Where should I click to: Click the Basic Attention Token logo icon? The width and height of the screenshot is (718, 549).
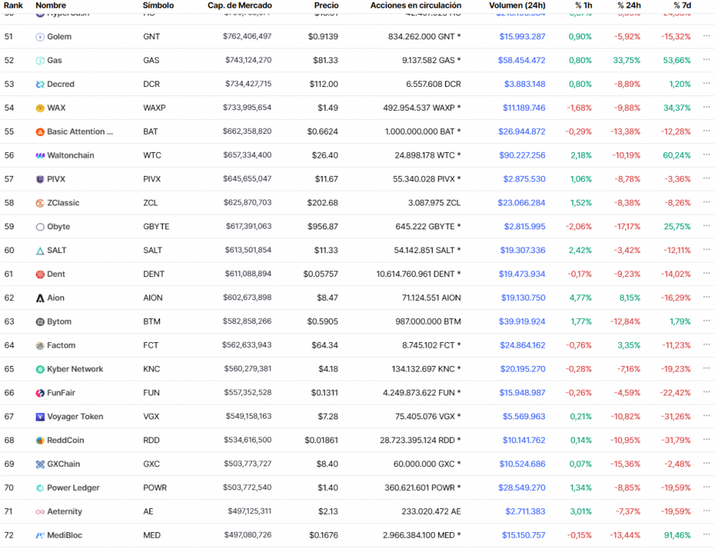click(40, 133)
